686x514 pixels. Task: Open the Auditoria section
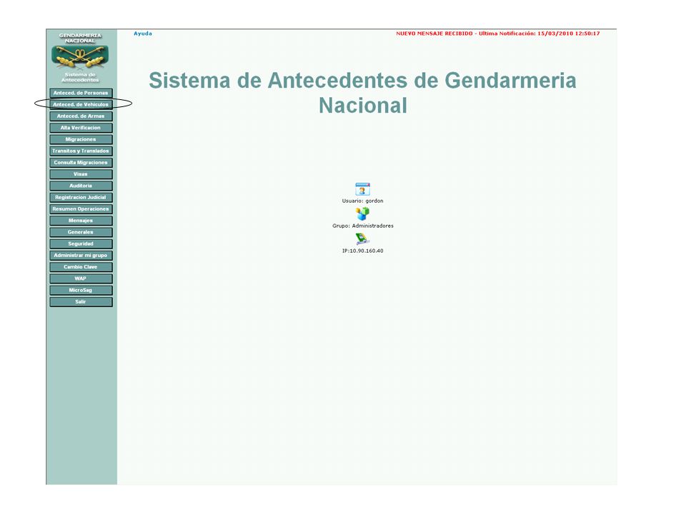(x=81, y=186)
